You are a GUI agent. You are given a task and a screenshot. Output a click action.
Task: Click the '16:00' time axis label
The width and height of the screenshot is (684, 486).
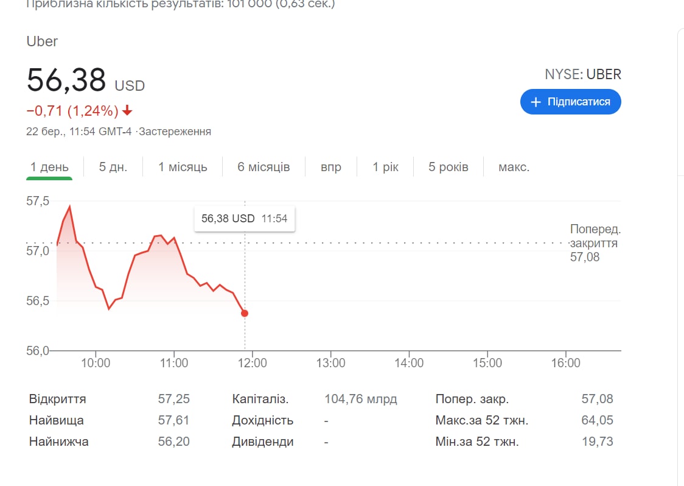point(566,363)
